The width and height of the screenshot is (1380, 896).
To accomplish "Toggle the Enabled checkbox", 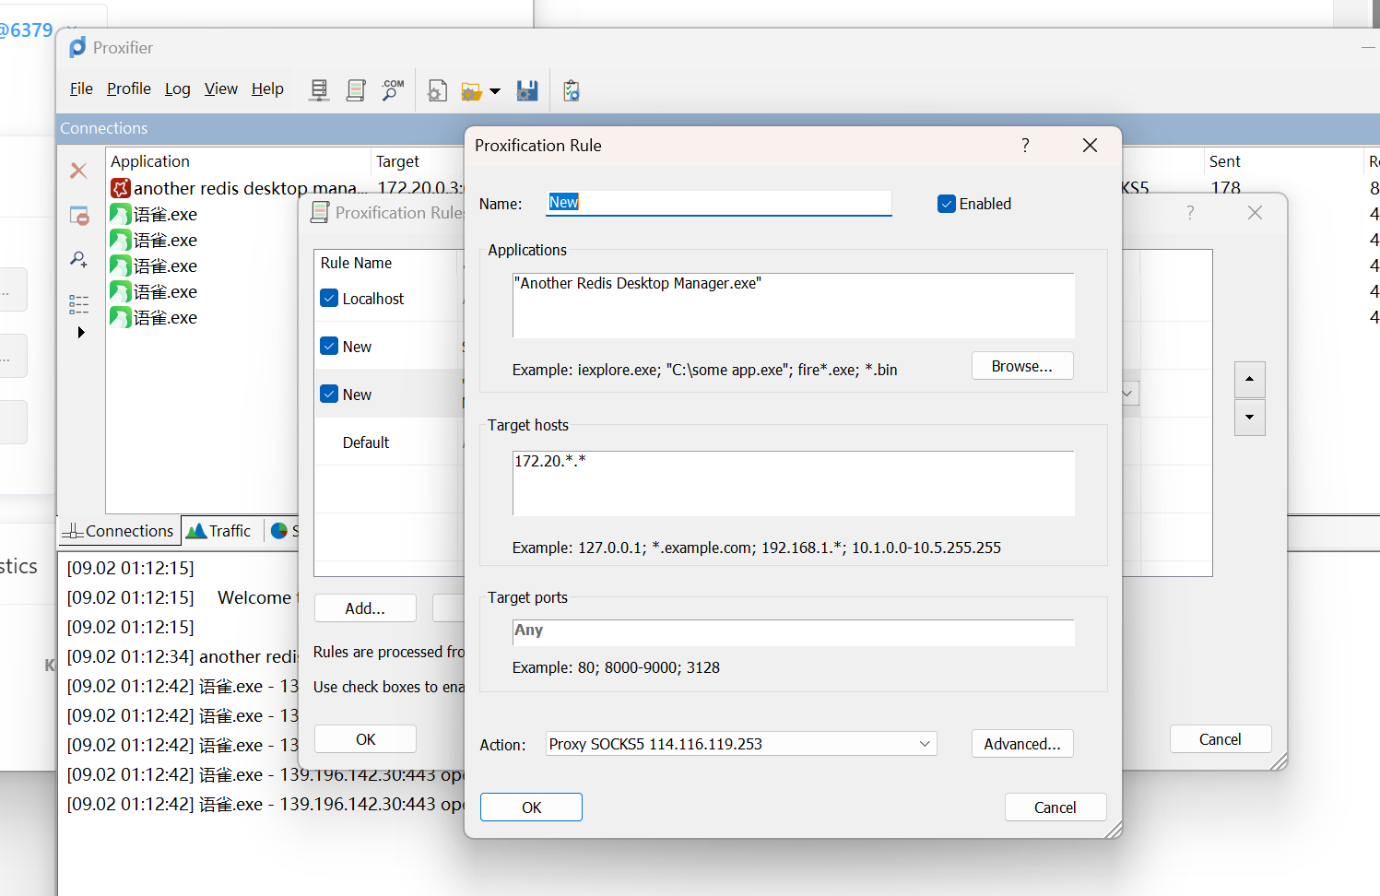I will pyautogui.click(x=947, y=204).
